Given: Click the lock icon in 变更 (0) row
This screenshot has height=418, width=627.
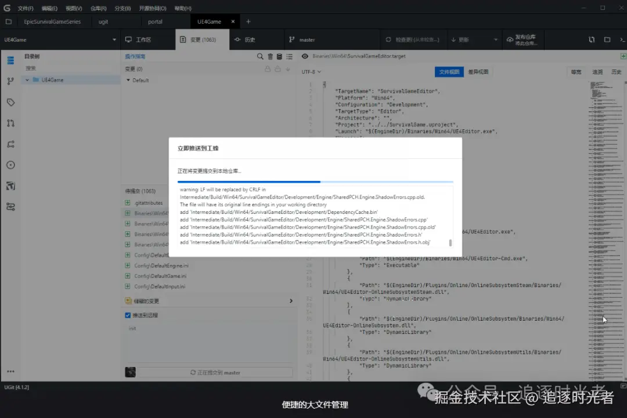Looking at the screenshot, I should [268, 68].
